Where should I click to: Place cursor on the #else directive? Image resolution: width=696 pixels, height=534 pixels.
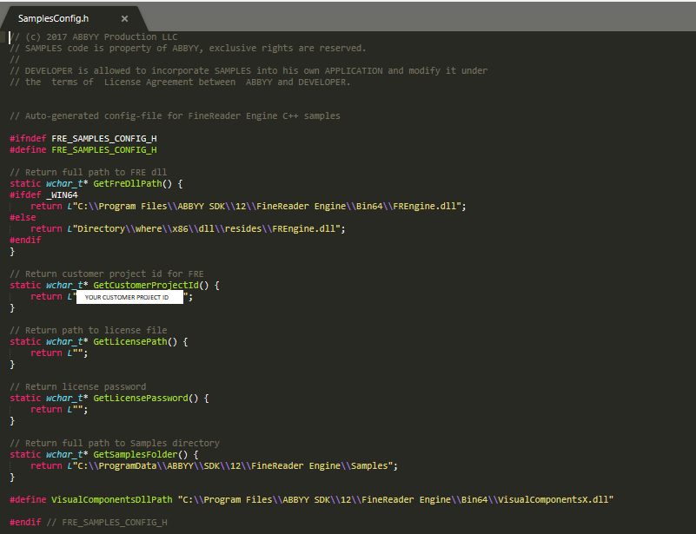(23, 217)
